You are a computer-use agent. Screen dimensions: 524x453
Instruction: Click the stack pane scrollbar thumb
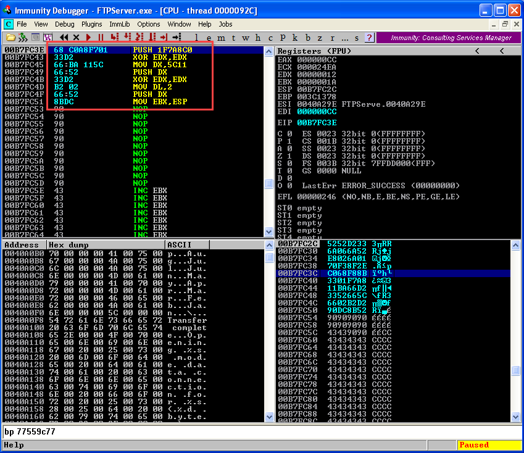(515, 370)
